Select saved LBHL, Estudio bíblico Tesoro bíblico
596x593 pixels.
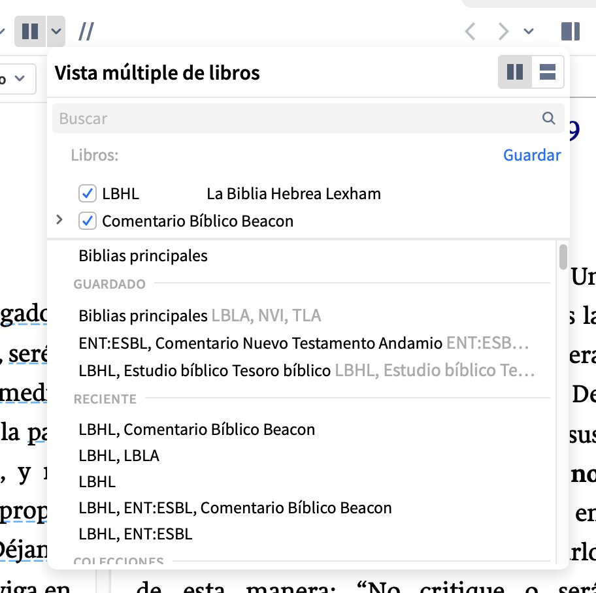(x=306, y=370)
